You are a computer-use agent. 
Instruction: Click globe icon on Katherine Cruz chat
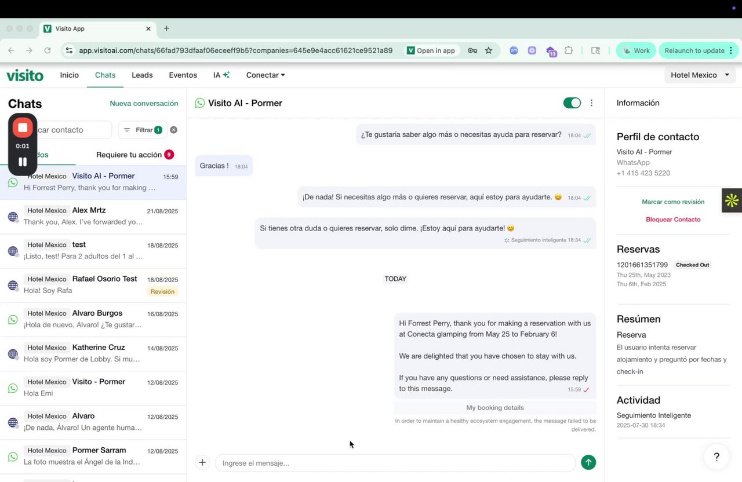click(x=13, y=354)
